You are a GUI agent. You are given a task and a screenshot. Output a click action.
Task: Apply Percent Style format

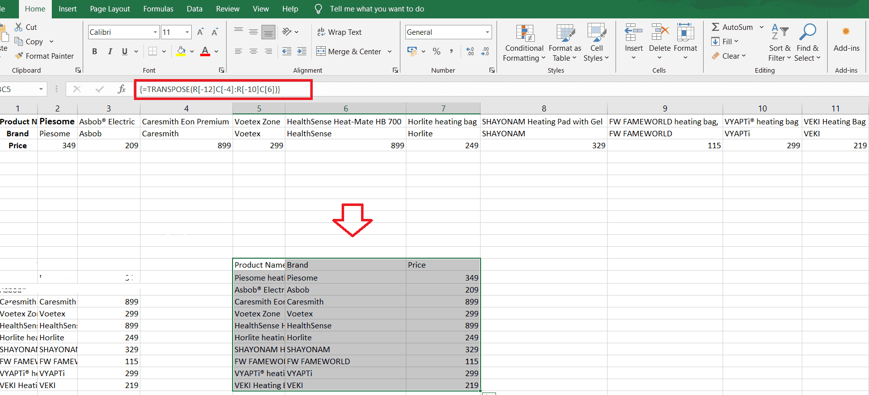coord(437,51)
